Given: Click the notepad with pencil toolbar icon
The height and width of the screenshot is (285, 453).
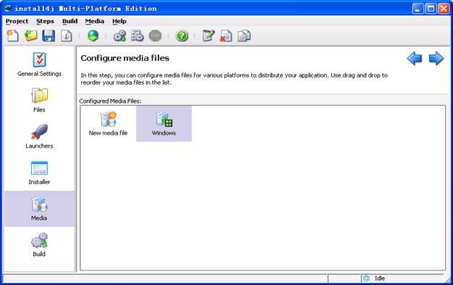Looking at the screenshot, I should pos(208,36).
